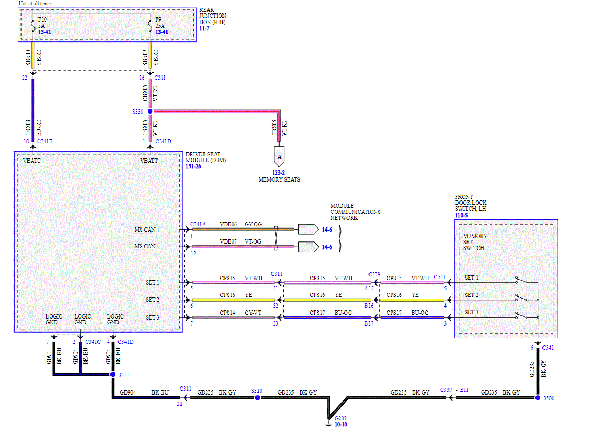Click the VDB07 VT-OG off-page arrow

pyautogui.click(x=309, y=247)
